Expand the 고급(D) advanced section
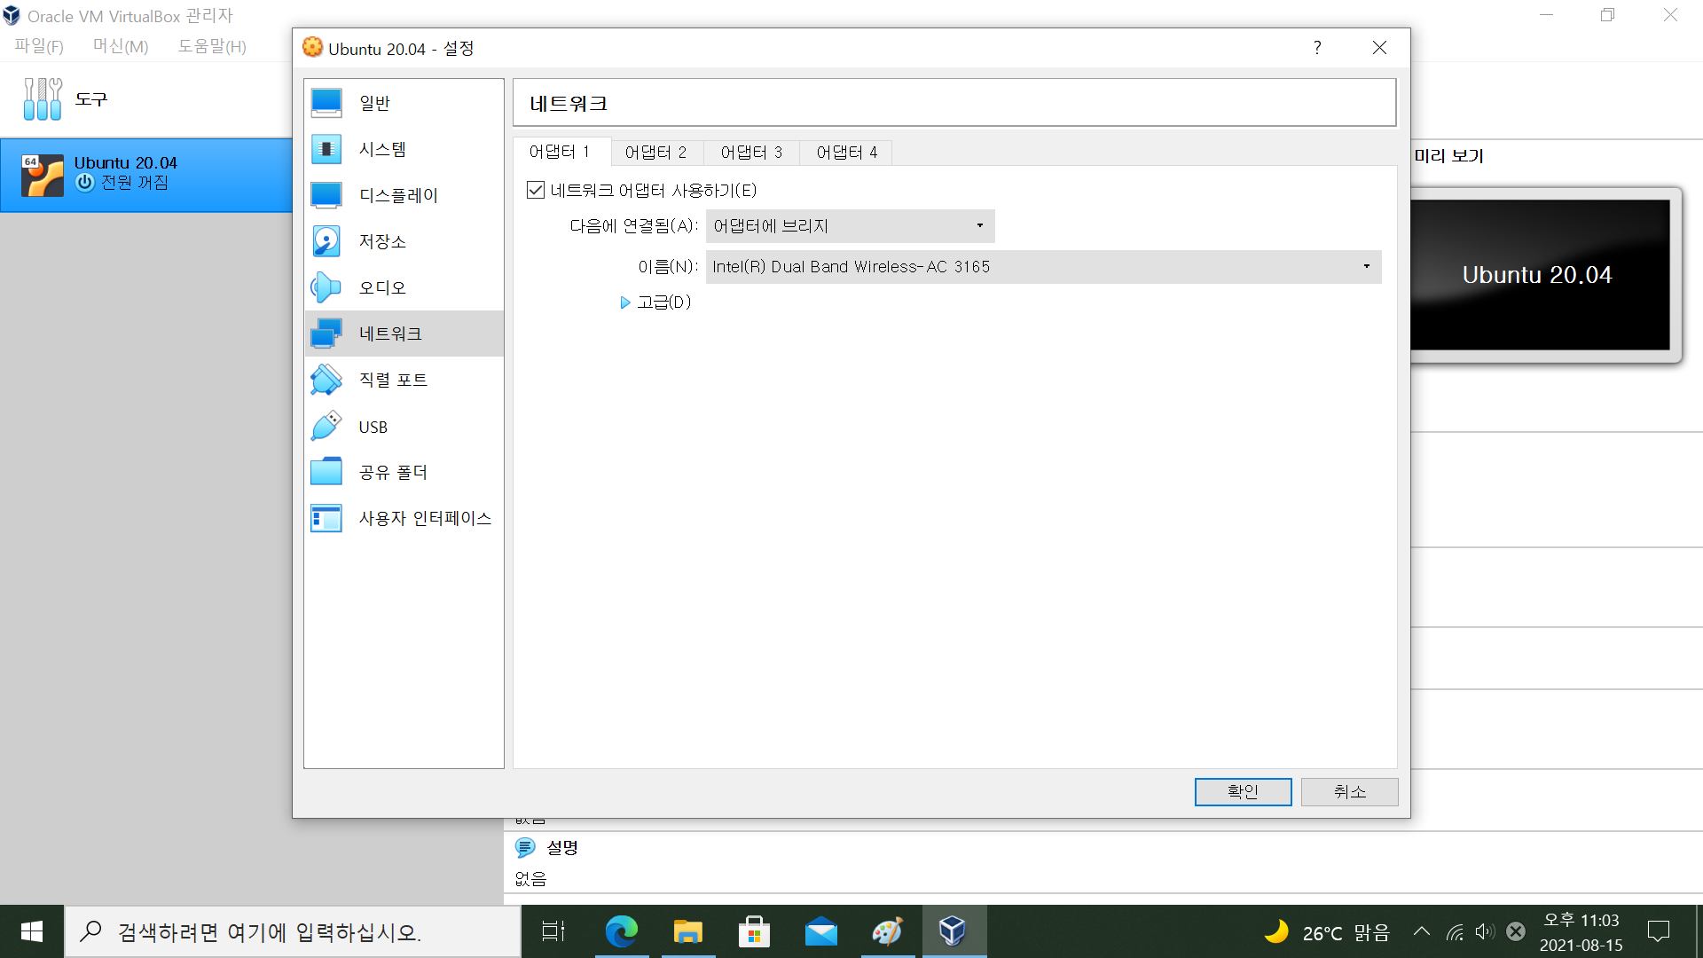This screenshot has height=958, width=1703. (x=655, y=302)
